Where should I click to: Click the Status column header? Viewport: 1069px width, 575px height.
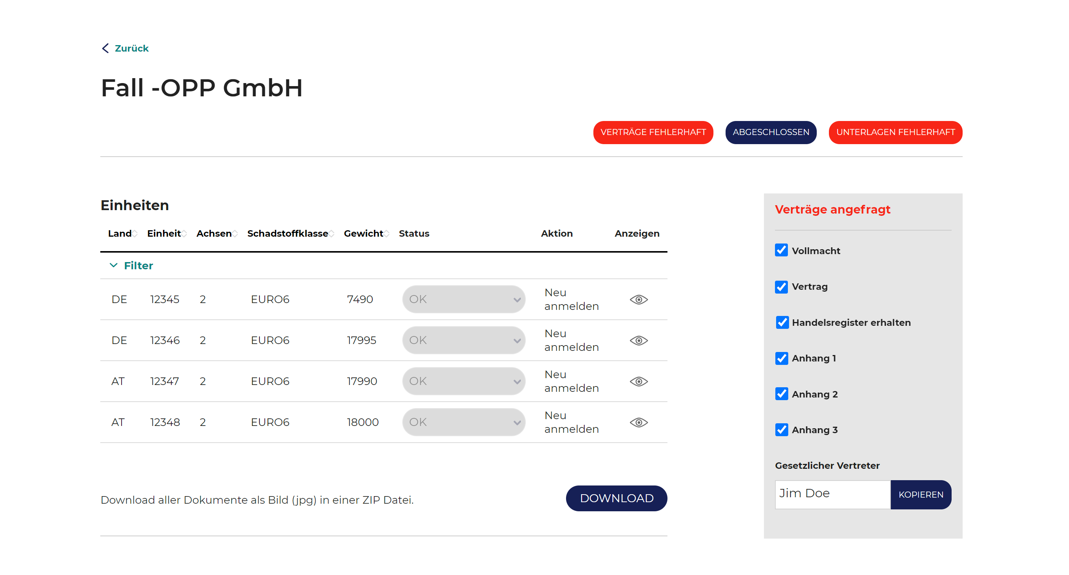(414, 234)
